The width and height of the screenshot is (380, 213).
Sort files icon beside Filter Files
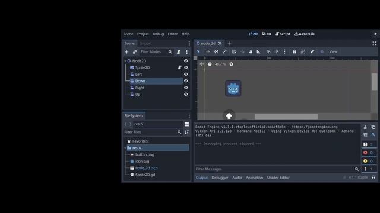click(x=186, y=132)
